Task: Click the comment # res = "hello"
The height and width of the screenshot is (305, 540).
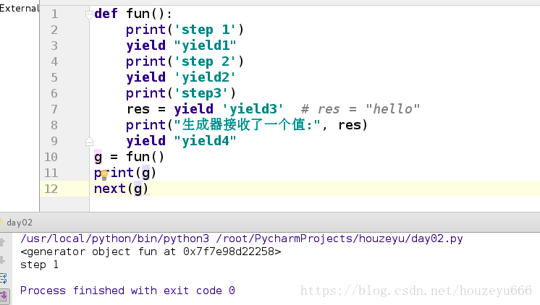Action: [x=360, y=109]
